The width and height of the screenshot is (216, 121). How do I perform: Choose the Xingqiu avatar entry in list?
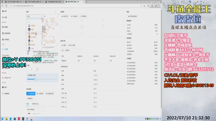29,48
